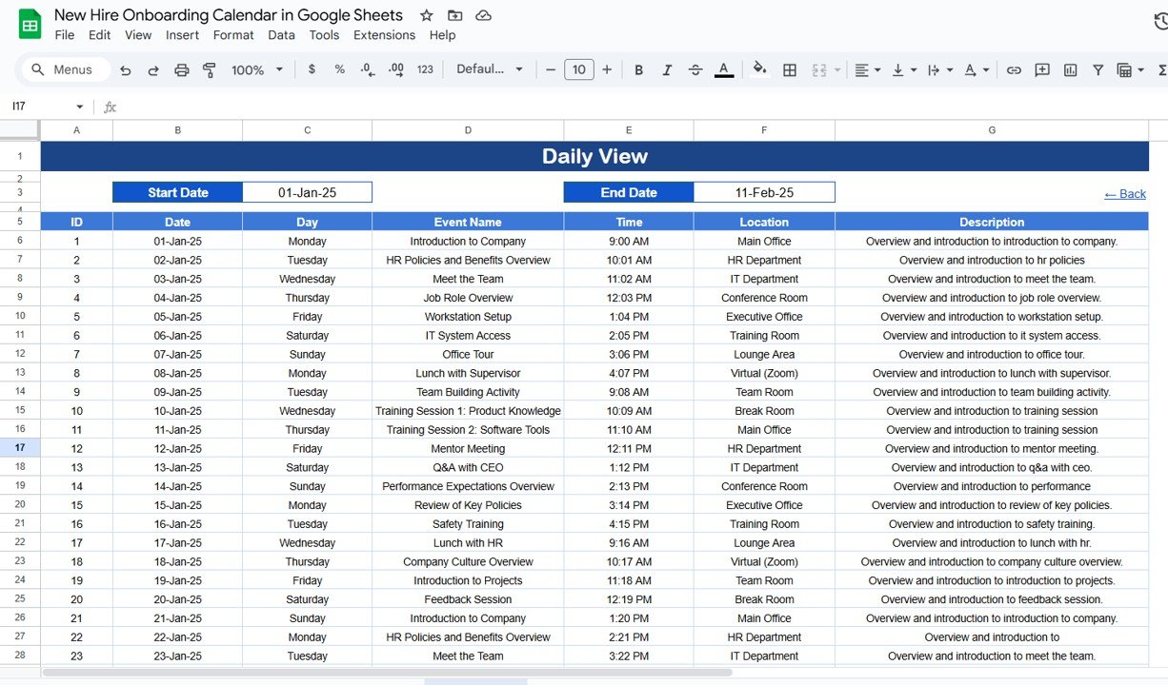Activate the paint format tool

tap(210, 70)
